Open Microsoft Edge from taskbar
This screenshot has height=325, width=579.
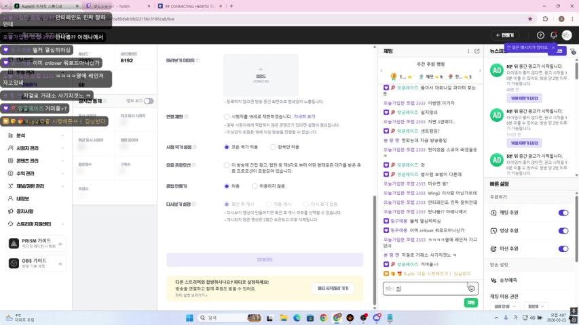(297, 318)
